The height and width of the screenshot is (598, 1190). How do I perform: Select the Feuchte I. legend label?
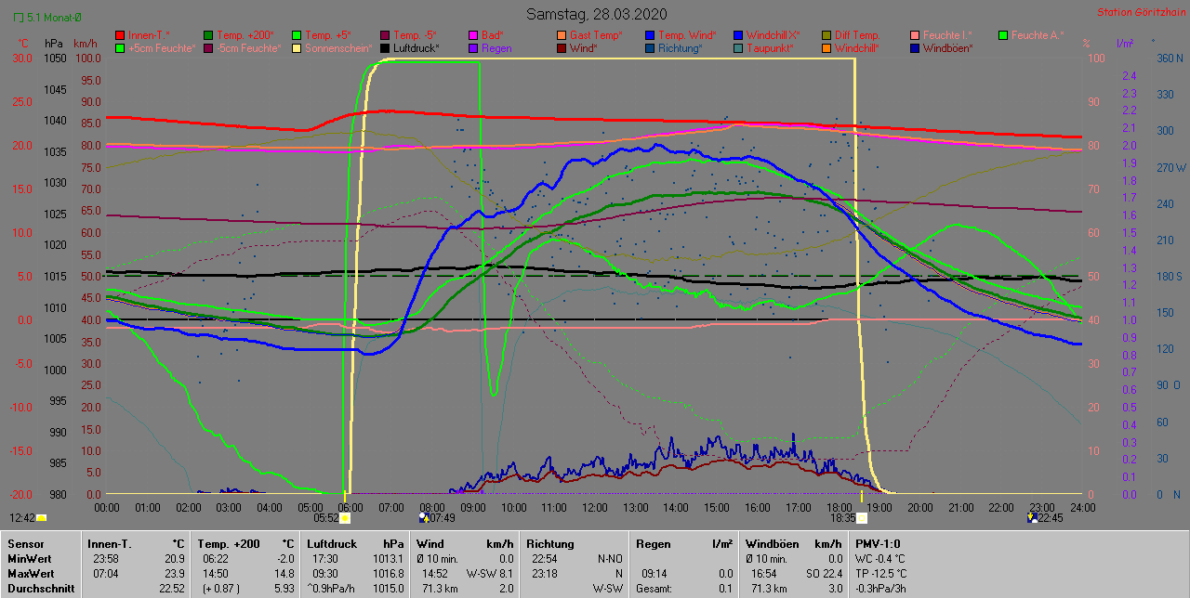(946, 35)
